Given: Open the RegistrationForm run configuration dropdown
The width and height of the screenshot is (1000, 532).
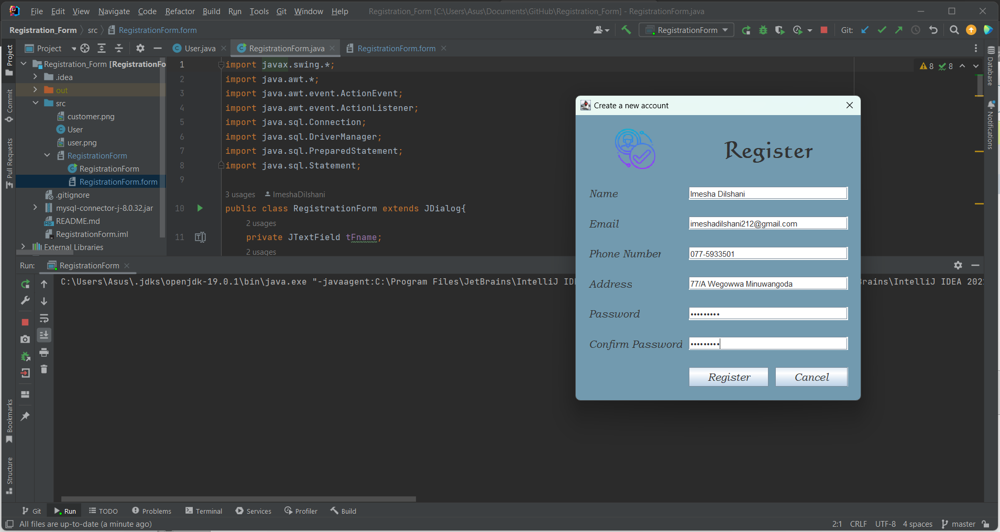Looking at the screenshot, I should pos(687,30).
